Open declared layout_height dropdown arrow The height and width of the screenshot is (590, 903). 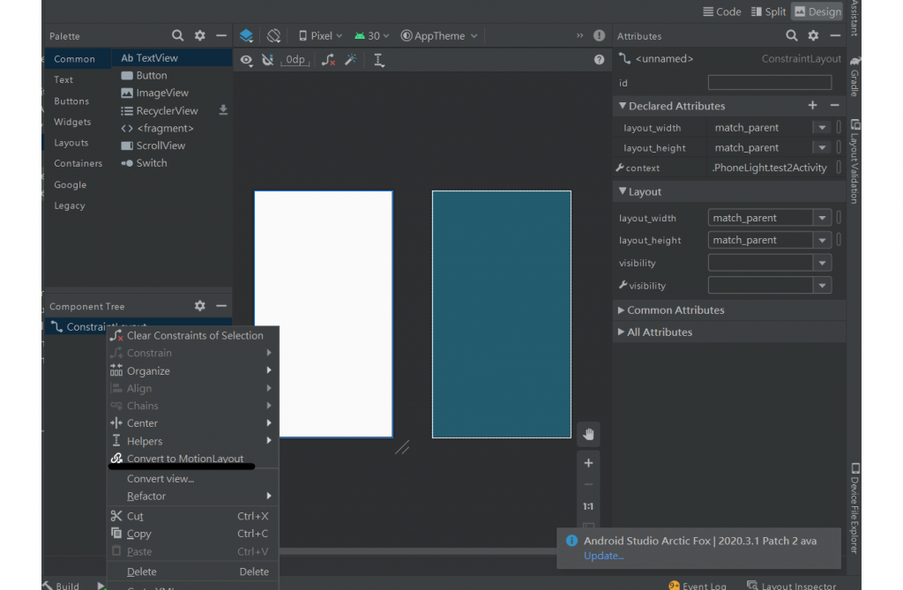[822, 147]
